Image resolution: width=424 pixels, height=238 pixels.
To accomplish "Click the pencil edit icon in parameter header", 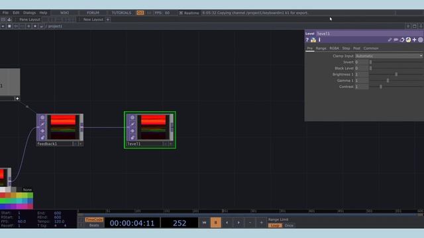I will pos(390,40).
